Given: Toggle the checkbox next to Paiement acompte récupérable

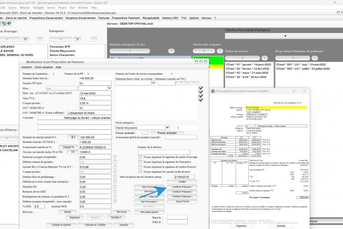Looking at the screenshot, I should pos(115,157).
